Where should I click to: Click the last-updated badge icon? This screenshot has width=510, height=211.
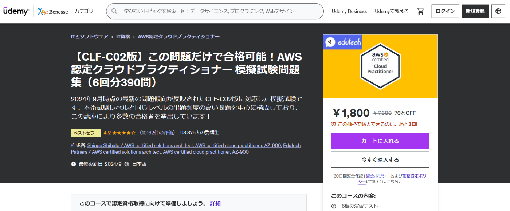pos(74,164)
